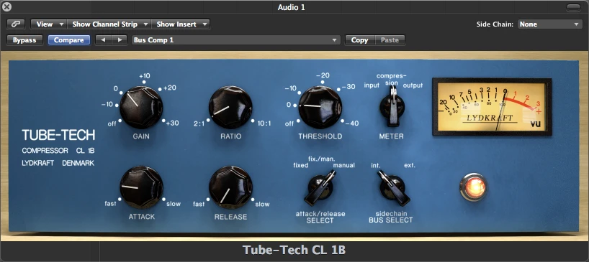Click the LYDKRAFT VU meter
Image resolution: width=589 pixels, height=262 pixels.
click(x=492, y=107)
